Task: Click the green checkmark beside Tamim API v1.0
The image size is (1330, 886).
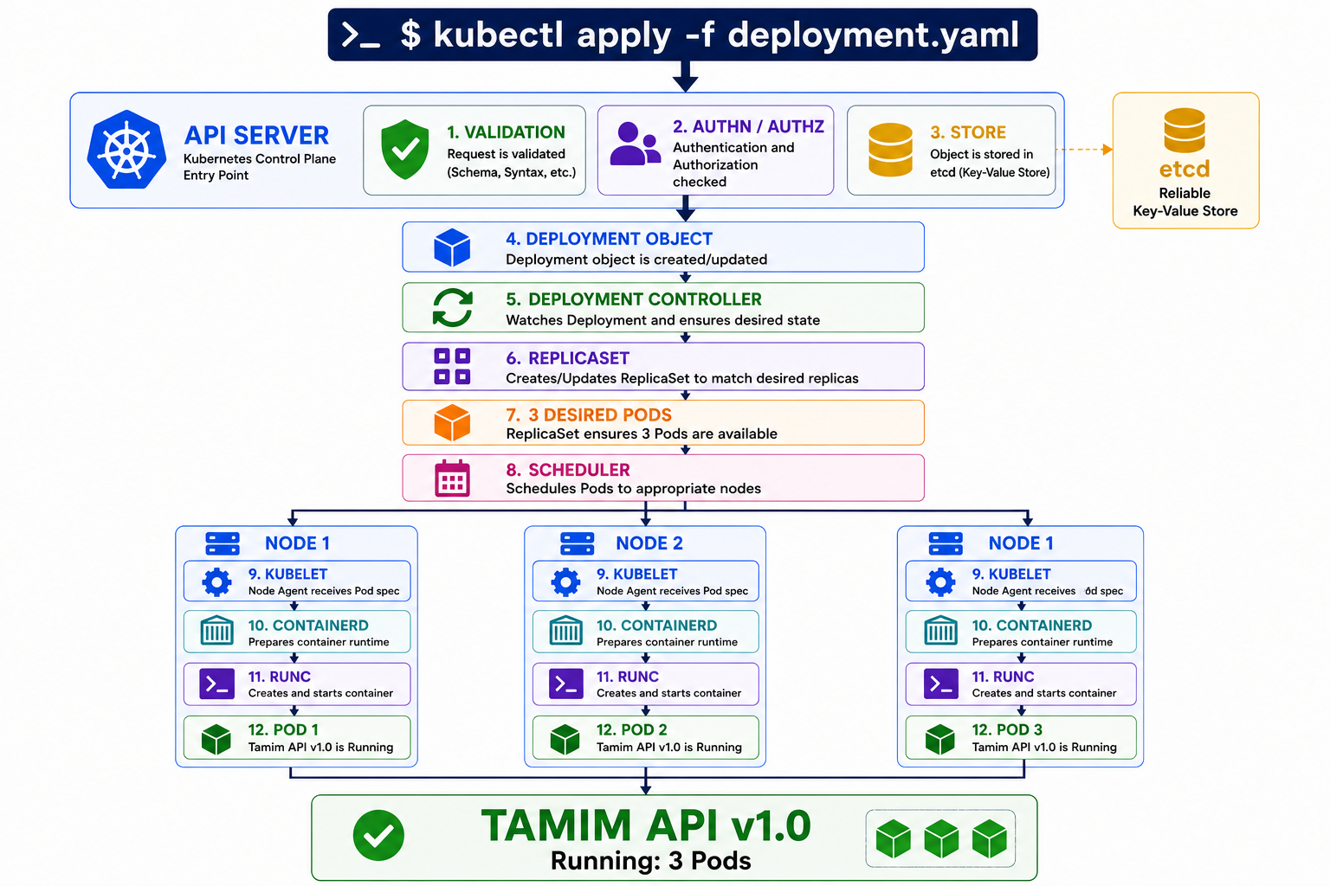Action: (378, 835)
